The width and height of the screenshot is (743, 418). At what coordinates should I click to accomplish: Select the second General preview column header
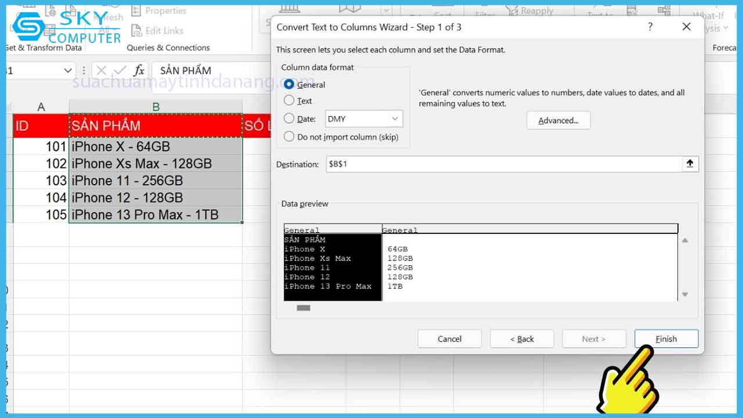(x=530, y=230)
